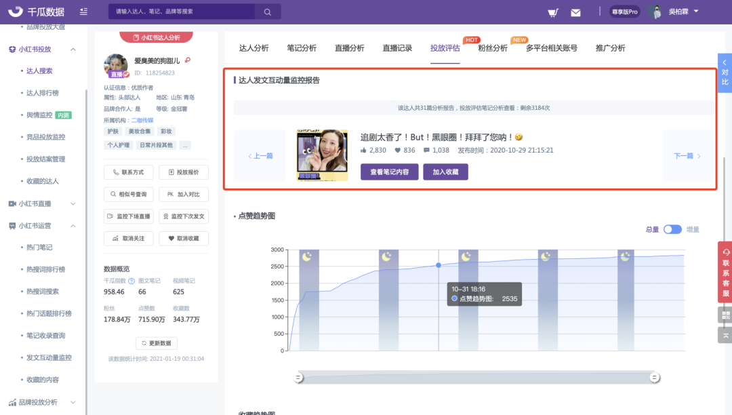This screenshot has width=732, height=415.
Task: Click the search magnifier button
Action: pyautogui.click(x=268, y=12)
